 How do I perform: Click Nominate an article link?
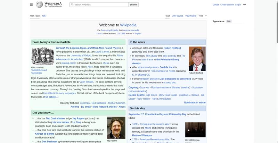pos(195,102)
